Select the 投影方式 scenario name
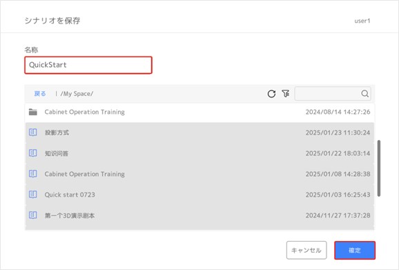This screenshot has height=270, width=399. pos(57,133)
